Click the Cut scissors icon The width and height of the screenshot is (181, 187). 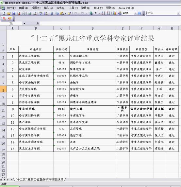click(x=52, y=13)
